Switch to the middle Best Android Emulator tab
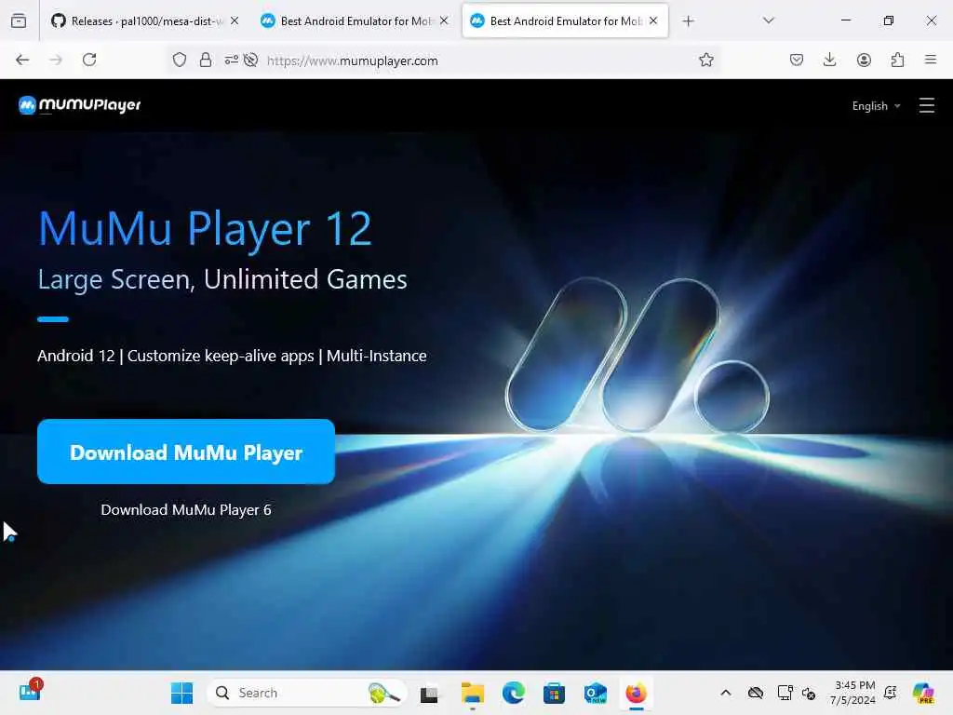953x715 pixels. coord(356,21)
